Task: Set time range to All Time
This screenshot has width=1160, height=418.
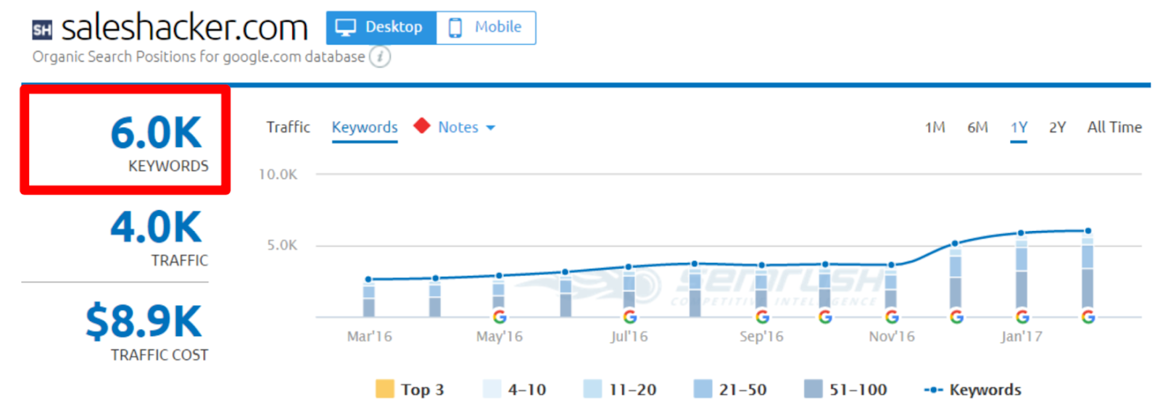Action: [1114, 128]
